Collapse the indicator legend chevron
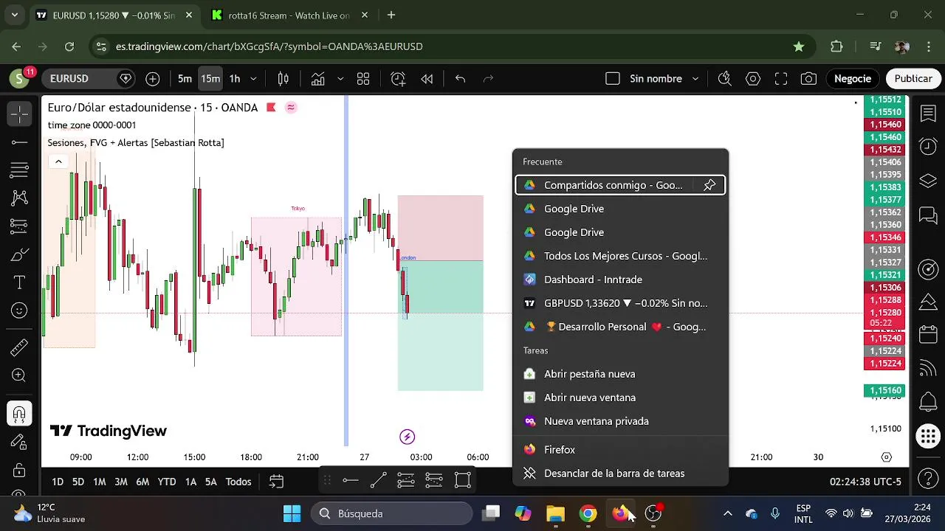Image resolution: width=945 pixels, height=531 pixels. pos(58,162)
